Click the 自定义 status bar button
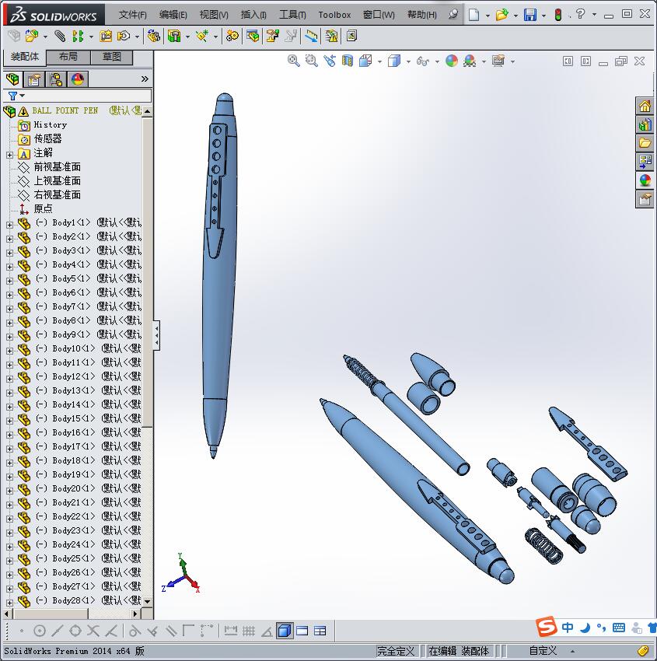The width and height of the screenshot is (657, 661). [543, 651]
